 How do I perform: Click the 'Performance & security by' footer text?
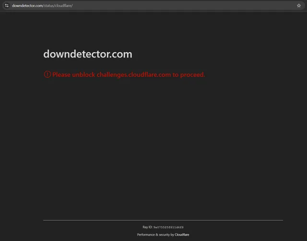(x=155, y=235)
